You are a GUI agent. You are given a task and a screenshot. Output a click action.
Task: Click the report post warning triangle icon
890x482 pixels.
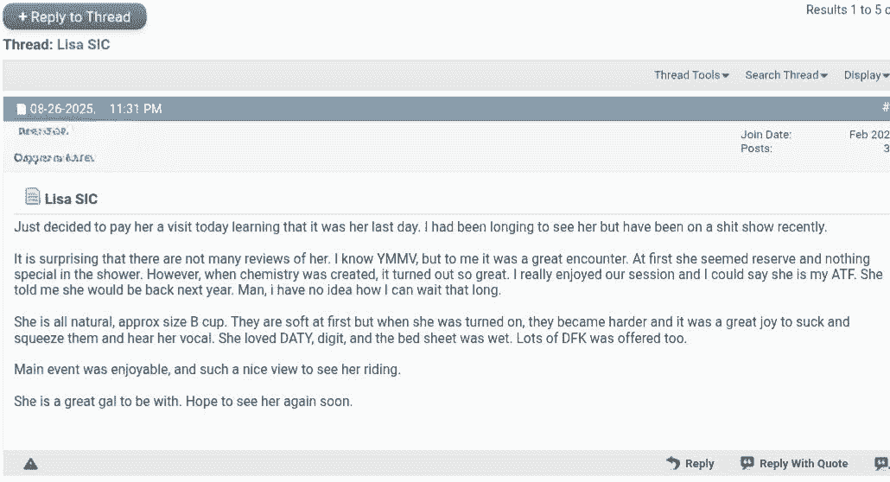[30, 464]
